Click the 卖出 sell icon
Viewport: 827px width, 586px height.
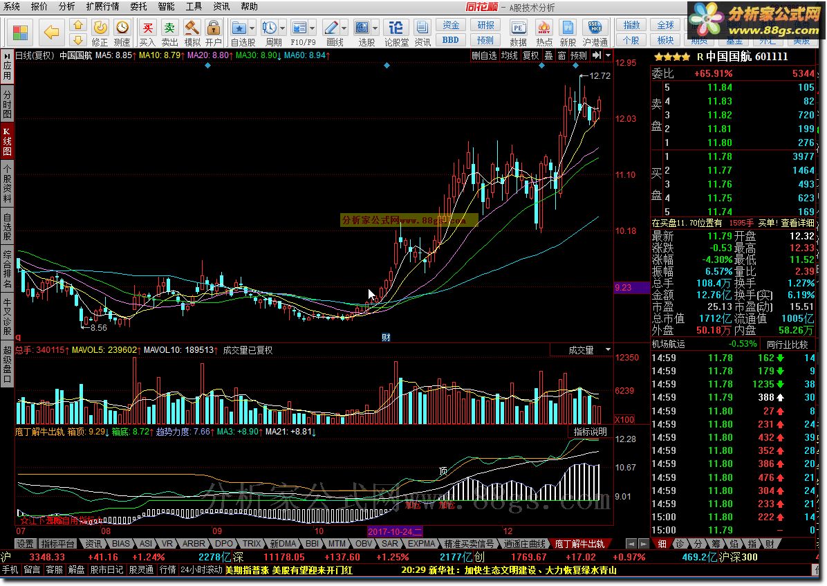coord(169,27)
